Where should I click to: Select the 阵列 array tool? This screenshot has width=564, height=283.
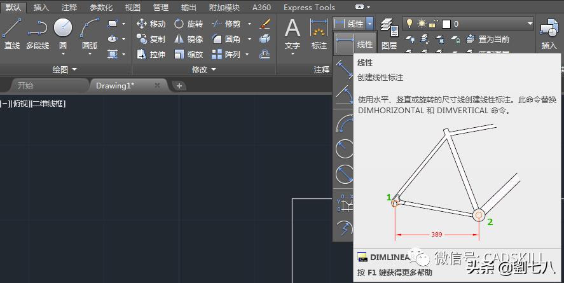click(x=226, y=54)
